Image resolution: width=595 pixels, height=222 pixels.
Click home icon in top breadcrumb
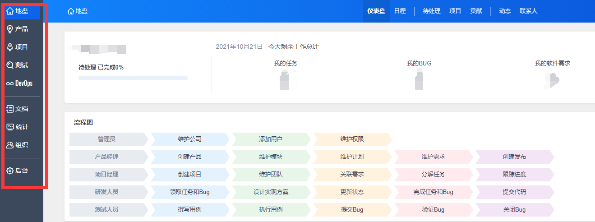(70, 11)
